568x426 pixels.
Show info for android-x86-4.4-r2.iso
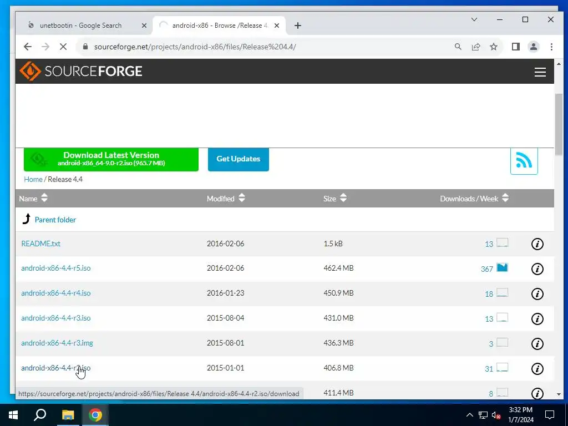pos(537,369)
